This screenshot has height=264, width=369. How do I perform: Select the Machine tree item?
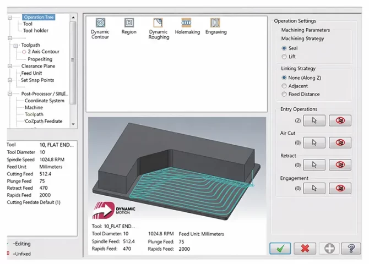34,107
